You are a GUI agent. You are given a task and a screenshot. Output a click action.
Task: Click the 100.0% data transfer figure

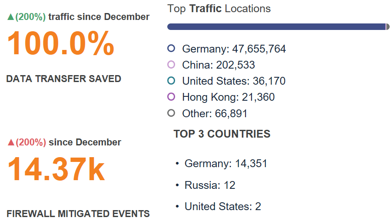[x=60, y=44]
